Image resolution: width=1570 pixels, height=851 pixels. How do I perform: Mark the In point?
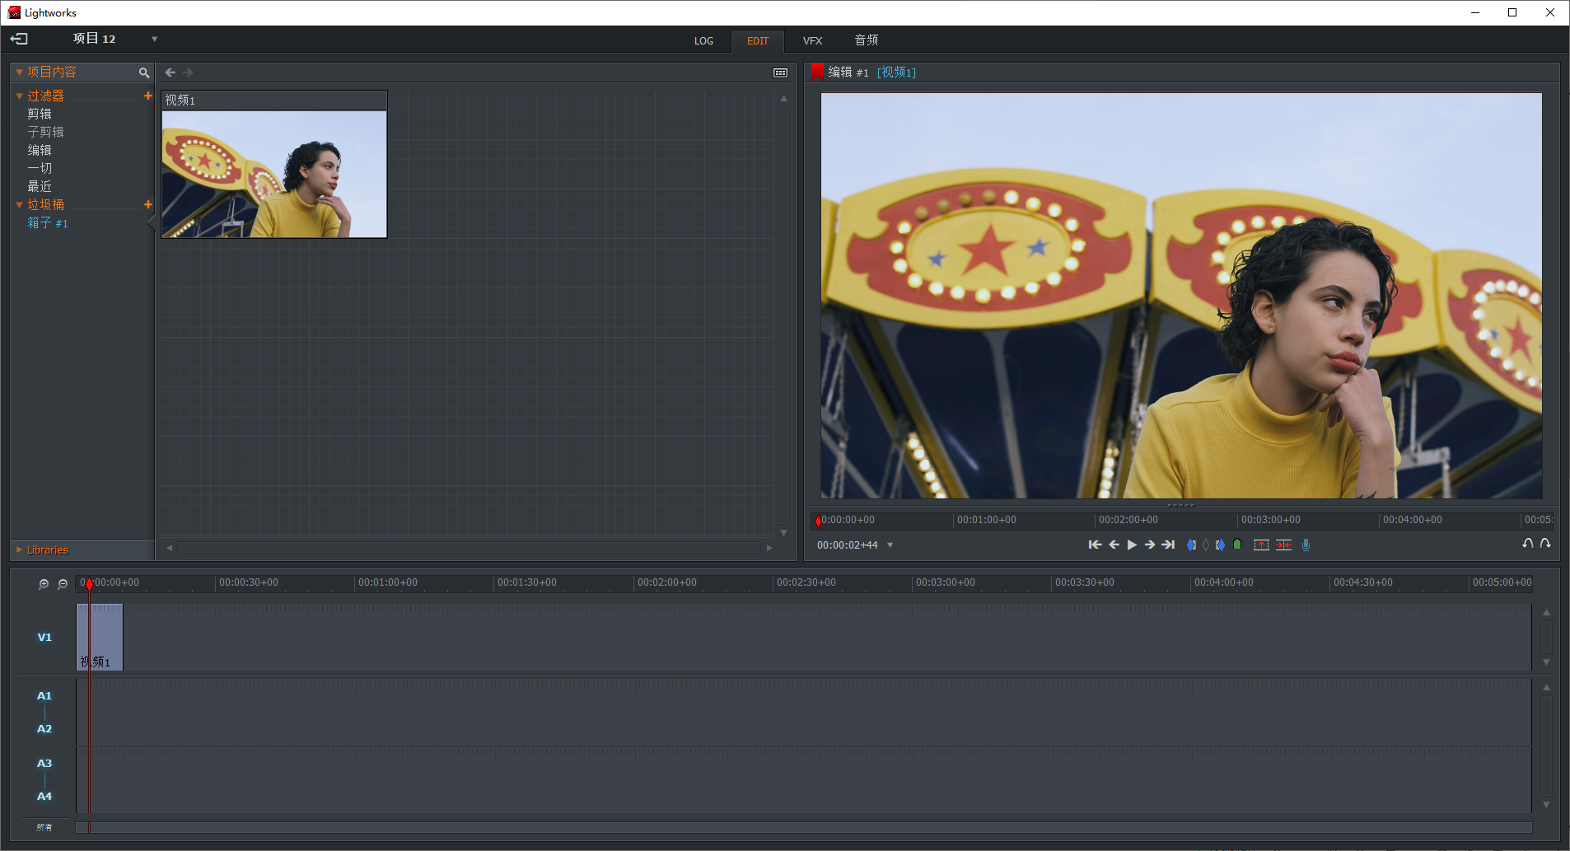point(1191,545)
